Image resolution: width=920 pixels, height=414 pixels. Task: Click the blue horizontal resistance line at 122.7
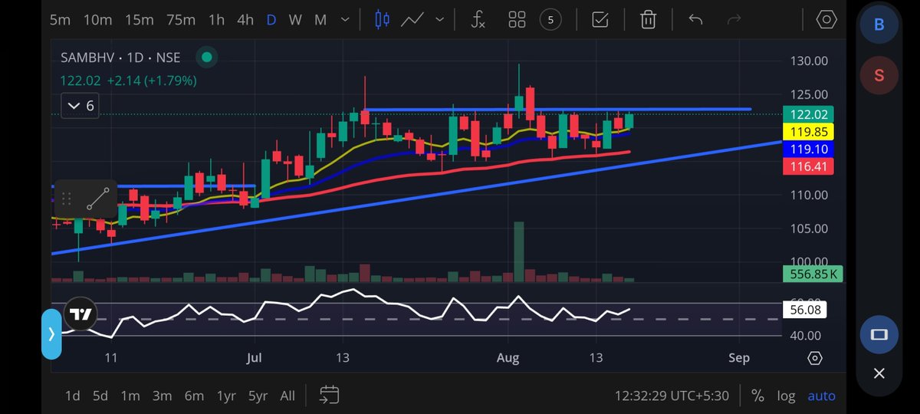557,110
